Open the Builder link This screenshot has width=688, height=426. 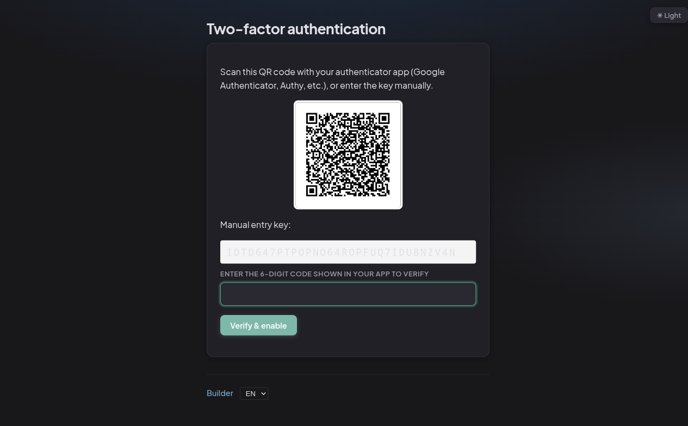click(x=220, y=393)
